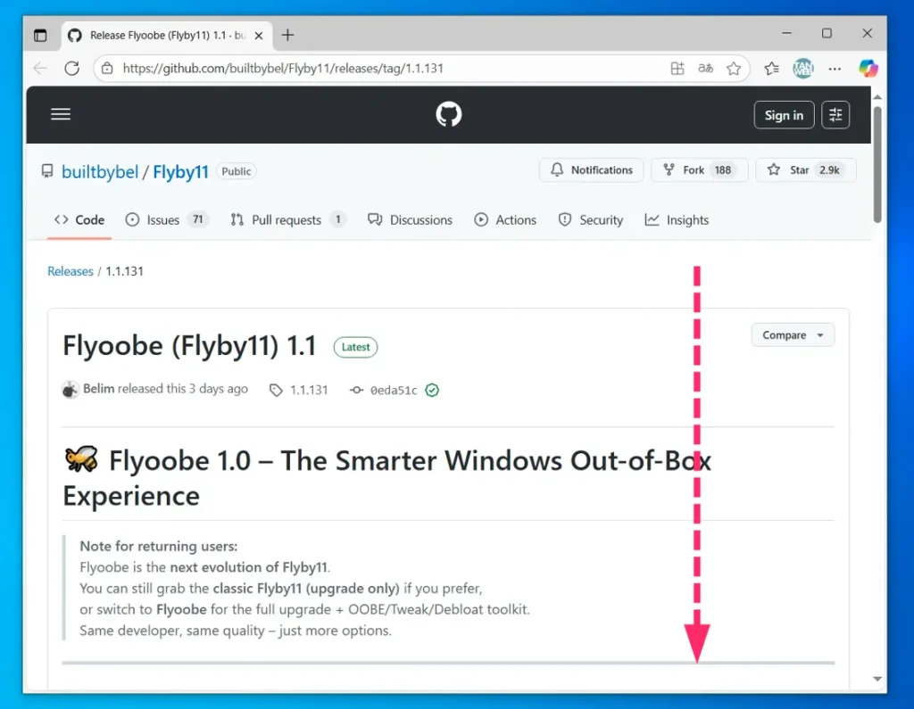Go back to the previous page

(40, 68)
